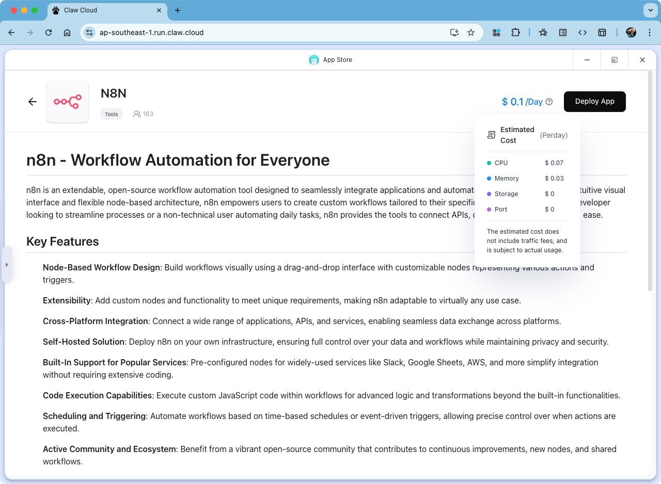Screen dimensions: 661x484
Task: Minimize the App Store inner window
Action: (x=587, y=60)
